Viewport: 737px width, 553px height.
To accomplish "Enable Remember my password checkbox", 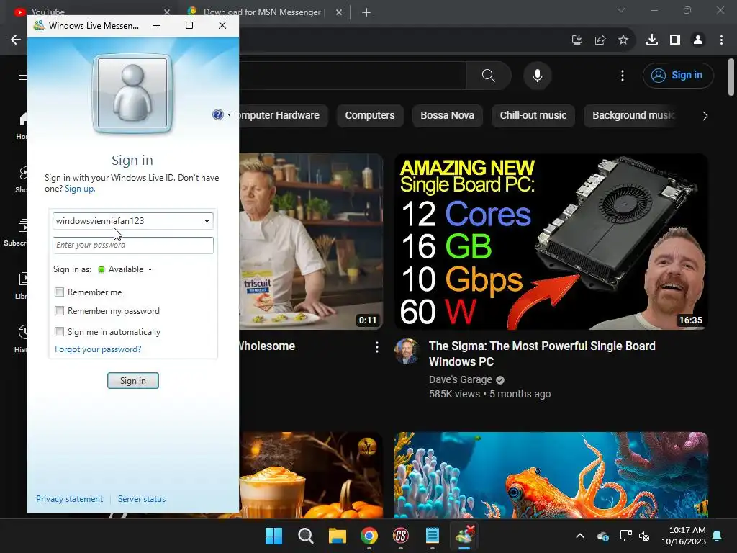I will coord(59,311).
